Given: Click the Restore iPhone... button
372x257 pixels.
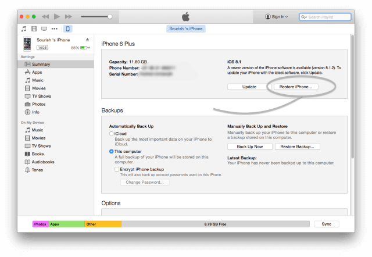Looking at the screenshot, I should (296, 87).
